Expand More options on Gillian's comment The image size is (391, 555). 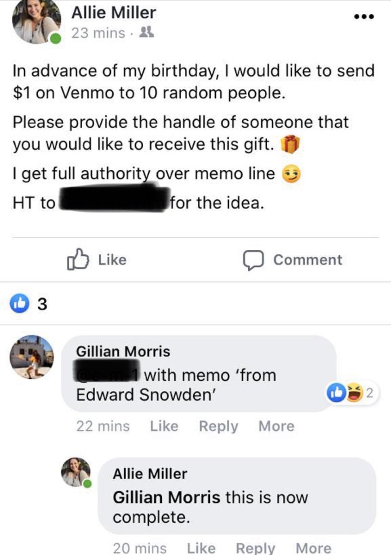276,426
